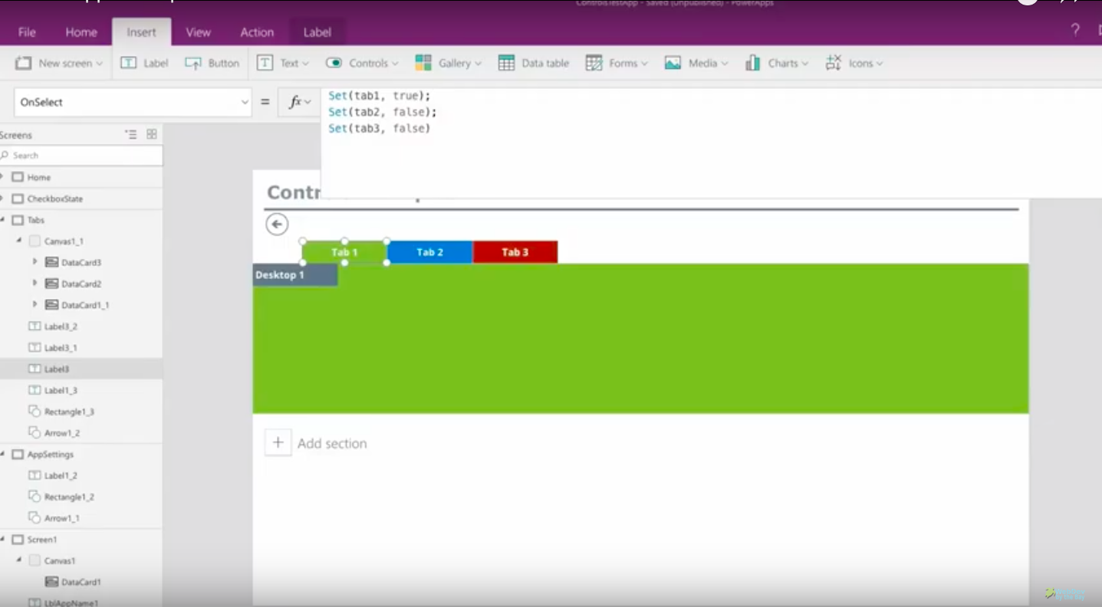Screen dimensions: 1102x607
Task: Open the OnSelect property dropdown
Action: pos(245,101)
